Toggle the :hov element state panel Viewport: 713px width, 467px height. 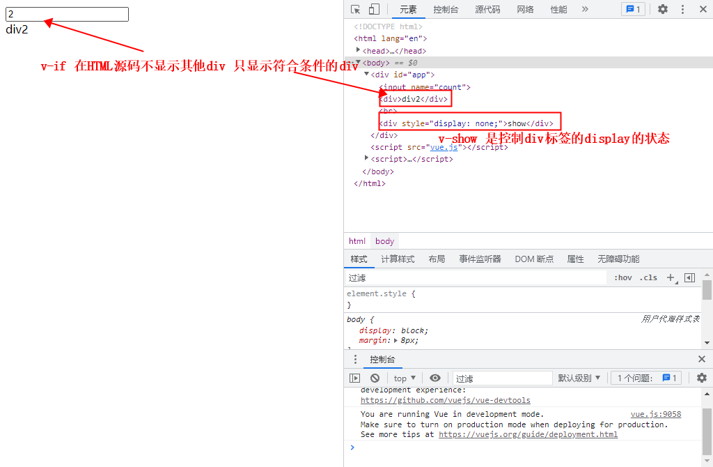[x=623, y=277]
